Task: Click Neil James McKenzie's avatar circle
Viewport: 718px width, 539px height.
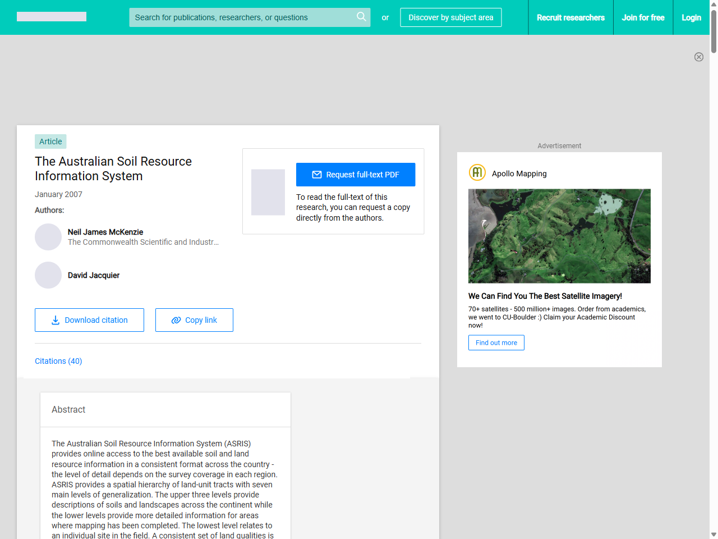Action: tap(48, 237)
